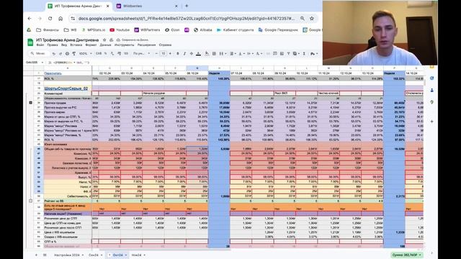Open the Справка menu

point(165,45)
